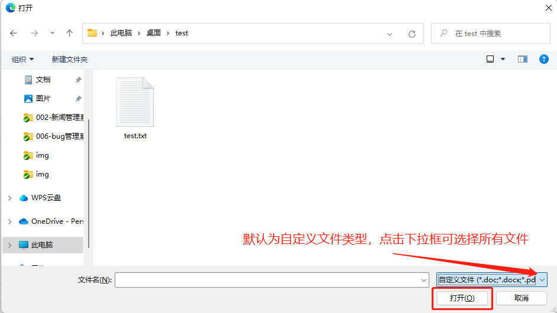
Task: Expand the file type filter dropdown
Action: coord(543,280)
